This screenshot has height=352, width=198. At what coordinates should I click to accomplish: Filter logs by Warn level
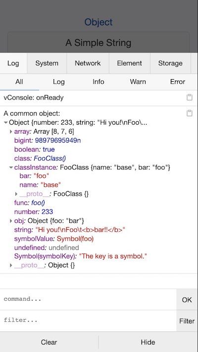138,82
